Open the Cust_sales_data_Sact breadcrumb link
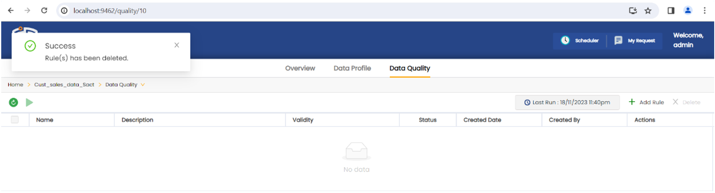The height and width of the screenshot is (193, 715). 64,85
